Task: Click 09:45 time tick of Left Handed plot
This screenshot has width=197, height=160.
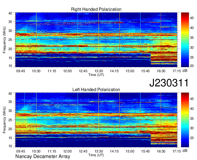Action: 21,151
